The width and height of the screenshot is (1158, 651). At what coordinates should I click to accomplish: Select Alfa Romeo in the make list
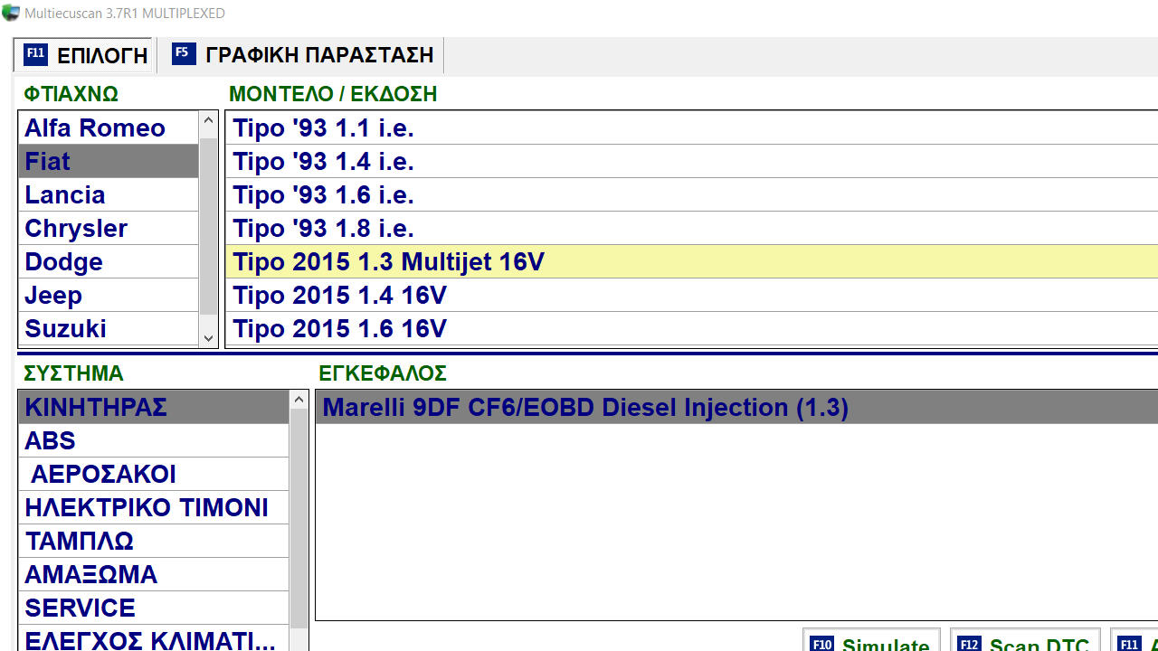pyautogui.click(x=109, y=127)
